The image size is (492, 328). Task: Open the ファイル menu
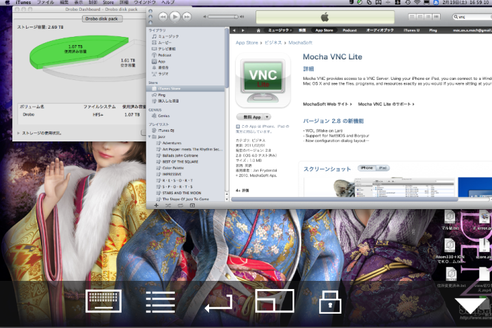click(45, 3)
